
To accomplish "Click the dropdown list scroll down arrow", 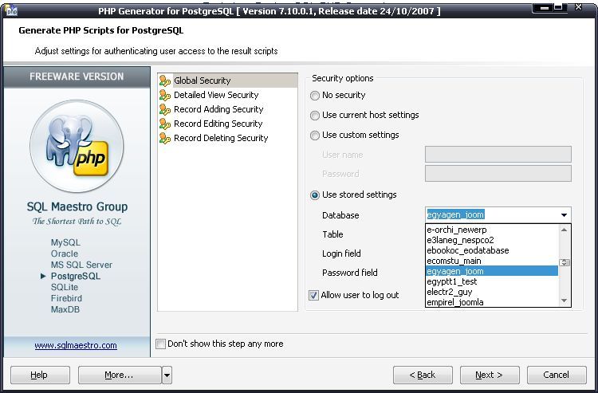I will 564,301.
